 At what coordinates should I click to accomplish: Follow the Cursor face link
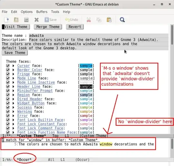(x=24, y=66)
